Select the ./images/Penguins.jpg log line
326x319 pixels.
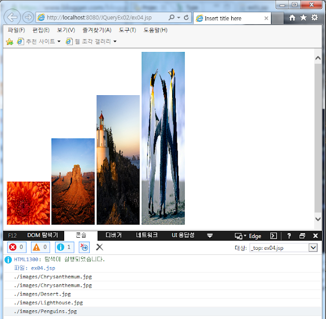pos(45,311)
